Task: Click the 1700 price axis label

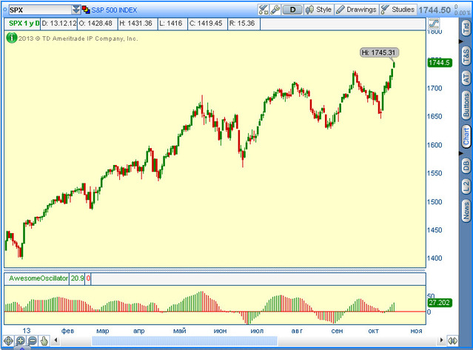Action: coord(435,88)
